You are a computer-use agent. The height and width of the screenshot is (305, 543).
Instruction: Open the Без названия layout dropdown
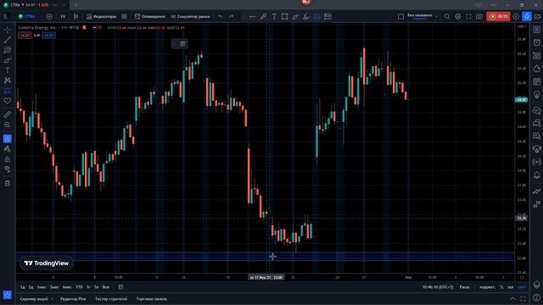tap(423, 16)
